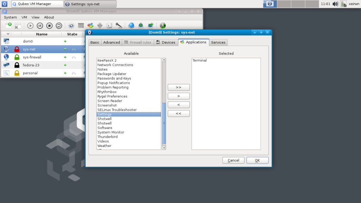
Task: Click the Create new VM icon
Action: (8, 25)
